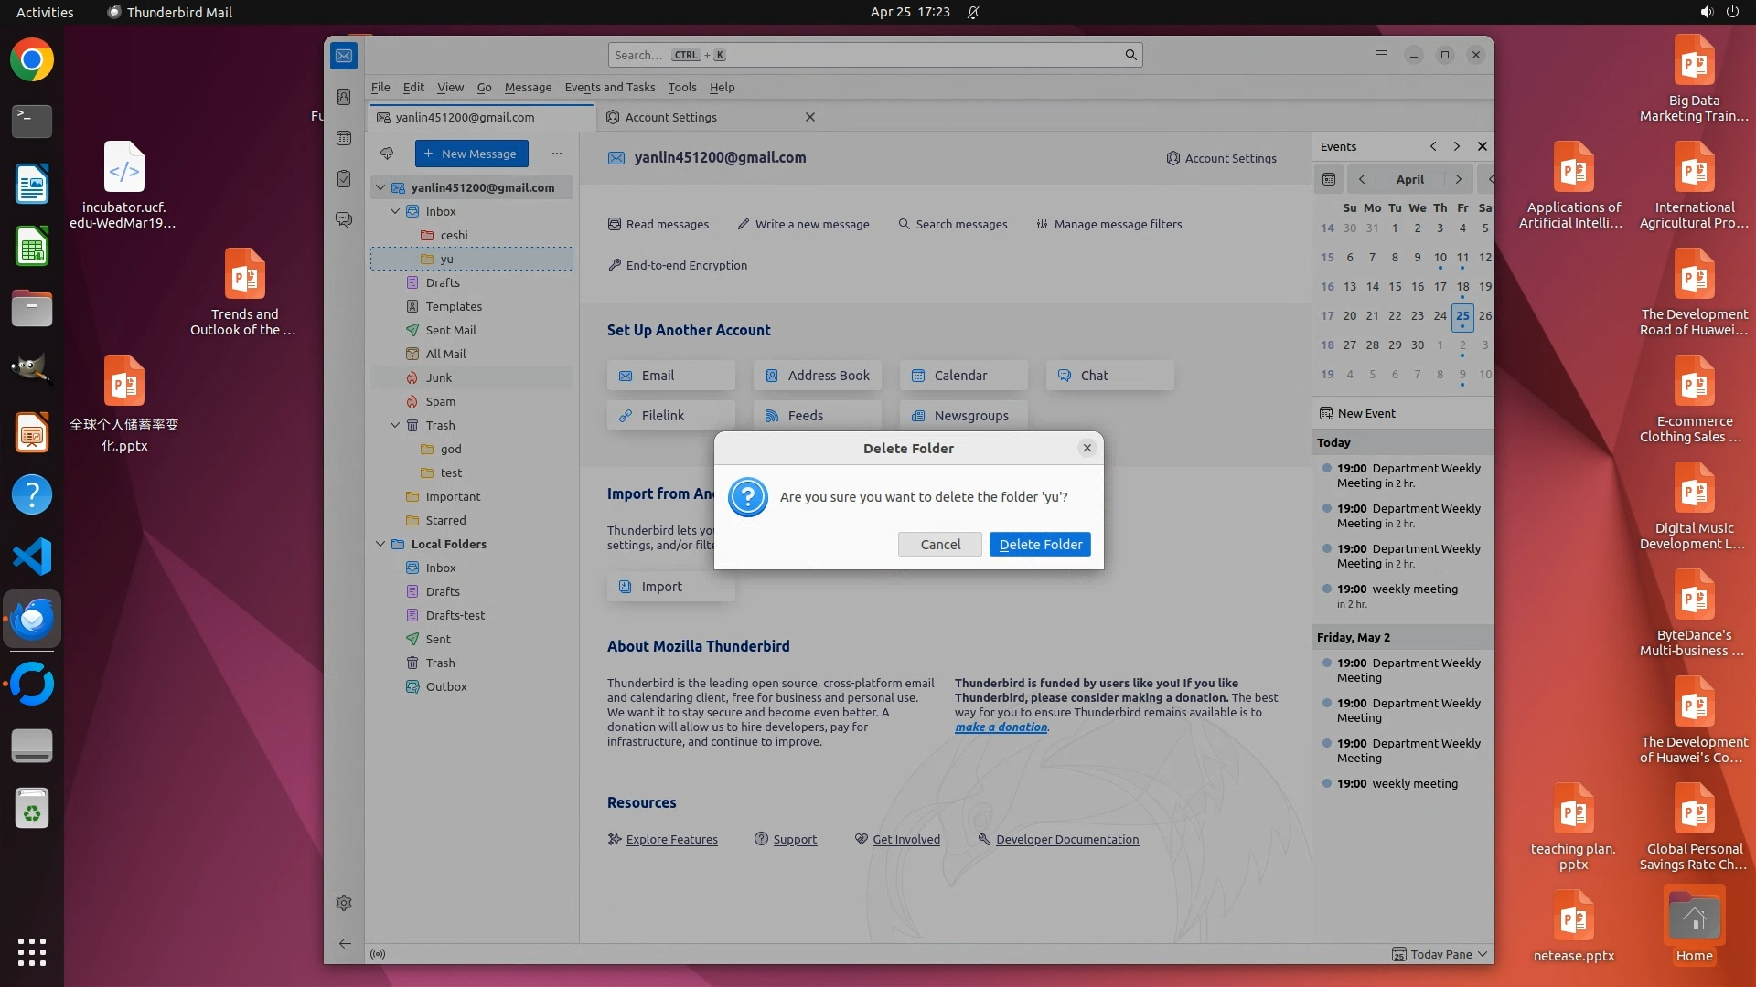Collapse the Gmail Trash folder
1756x987 pixels.
point(395,425)
